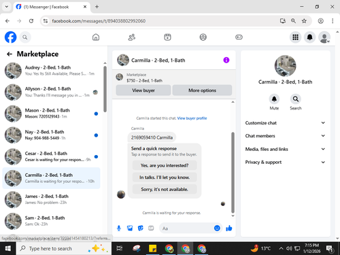Screen dimensions: 340x255
Task: Expand Chat members section
Action: coord(285,136)
